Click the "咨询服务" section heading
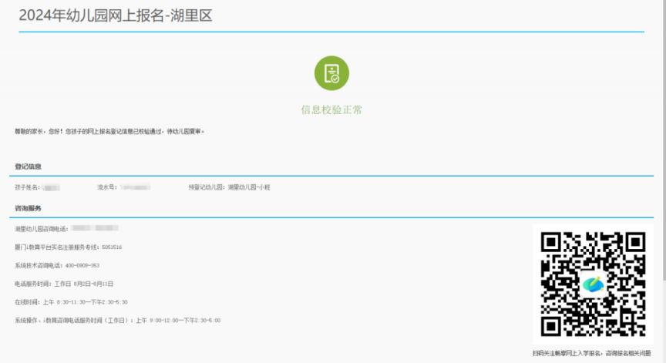666x363 pixels. click(28, 208)
